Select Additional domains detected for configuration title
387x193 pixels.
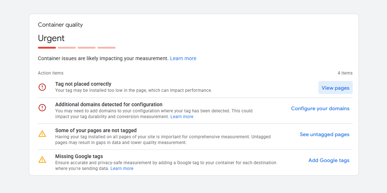pos(109,104)
